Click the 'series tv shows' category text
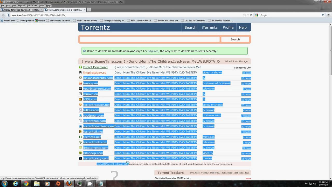This screenshot has width=332, height=187. [213, 105]
